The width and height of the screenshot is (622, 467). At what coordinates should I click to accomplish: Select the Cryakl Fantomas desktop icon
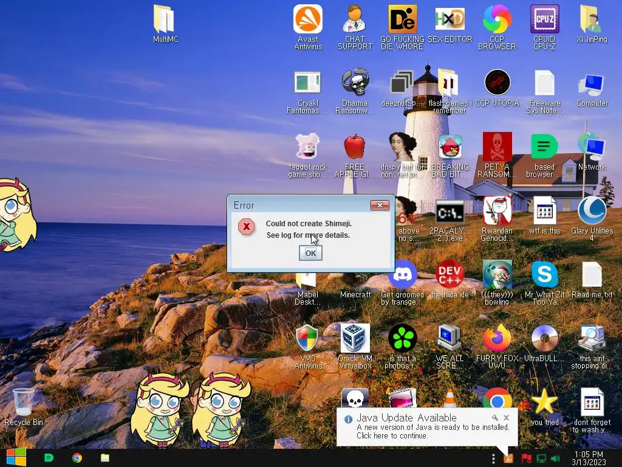[308, 91]
